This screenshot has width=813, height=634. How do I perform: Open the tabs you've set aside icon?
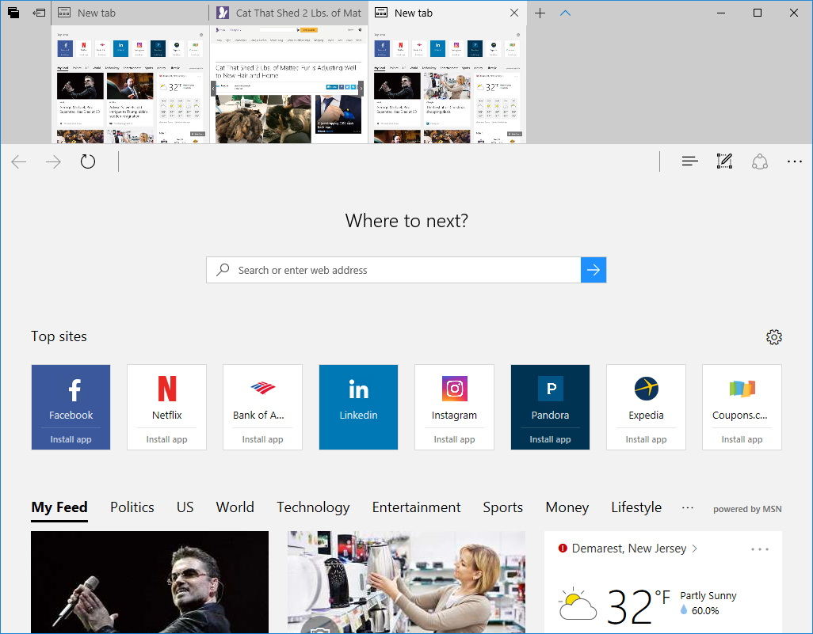13,13
